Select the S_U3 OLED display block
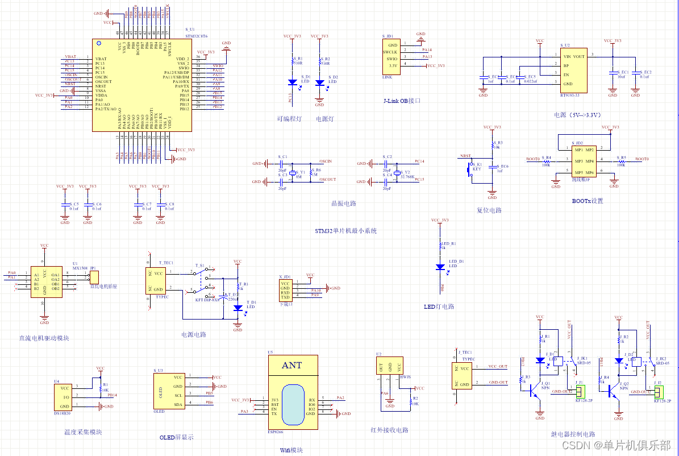This screenshot has height=456, width=679. coord(169,391)
